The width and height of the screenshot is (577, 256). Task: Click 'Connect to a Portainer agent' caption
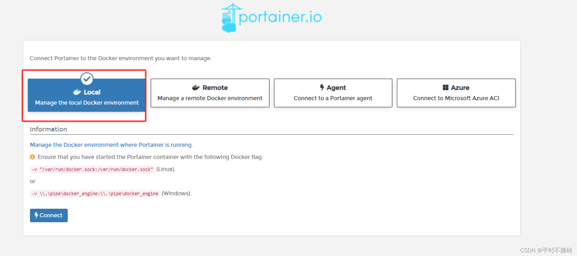click(333, 98)
